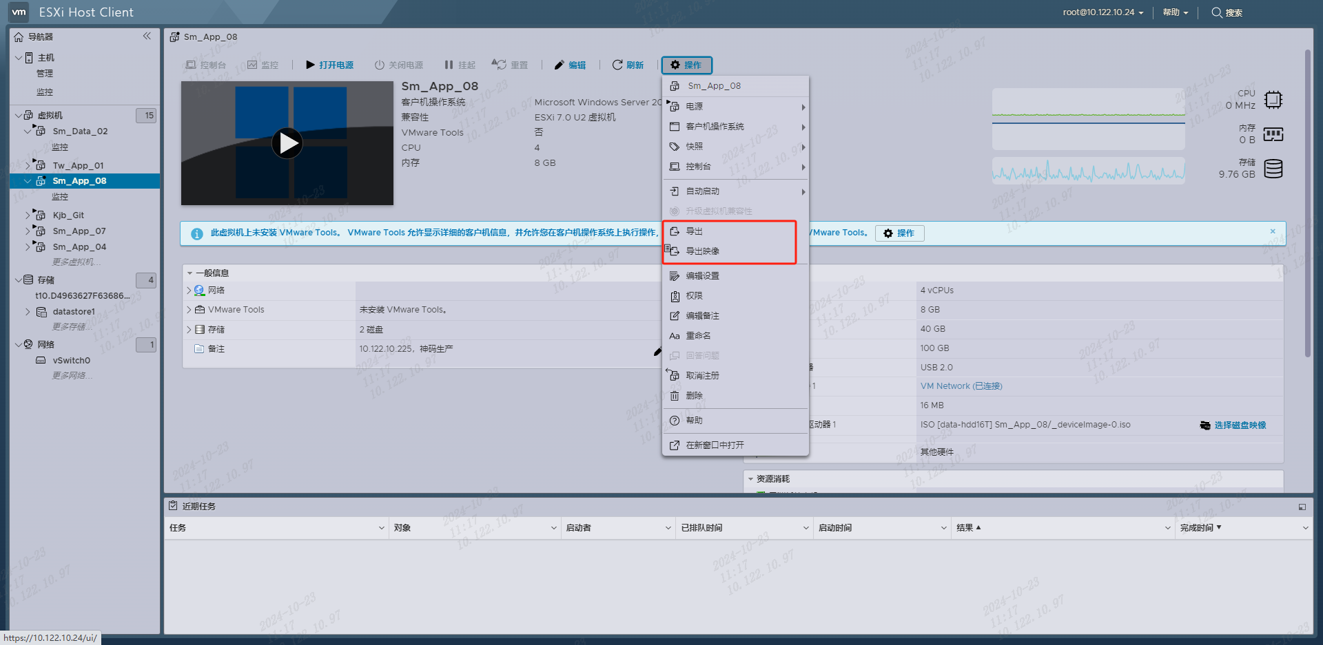Image resolution: width=1323 pixels, height=645 pixels.
Task: Choose 重命名 from the actions menu
Action: click(x=735, y=336)
